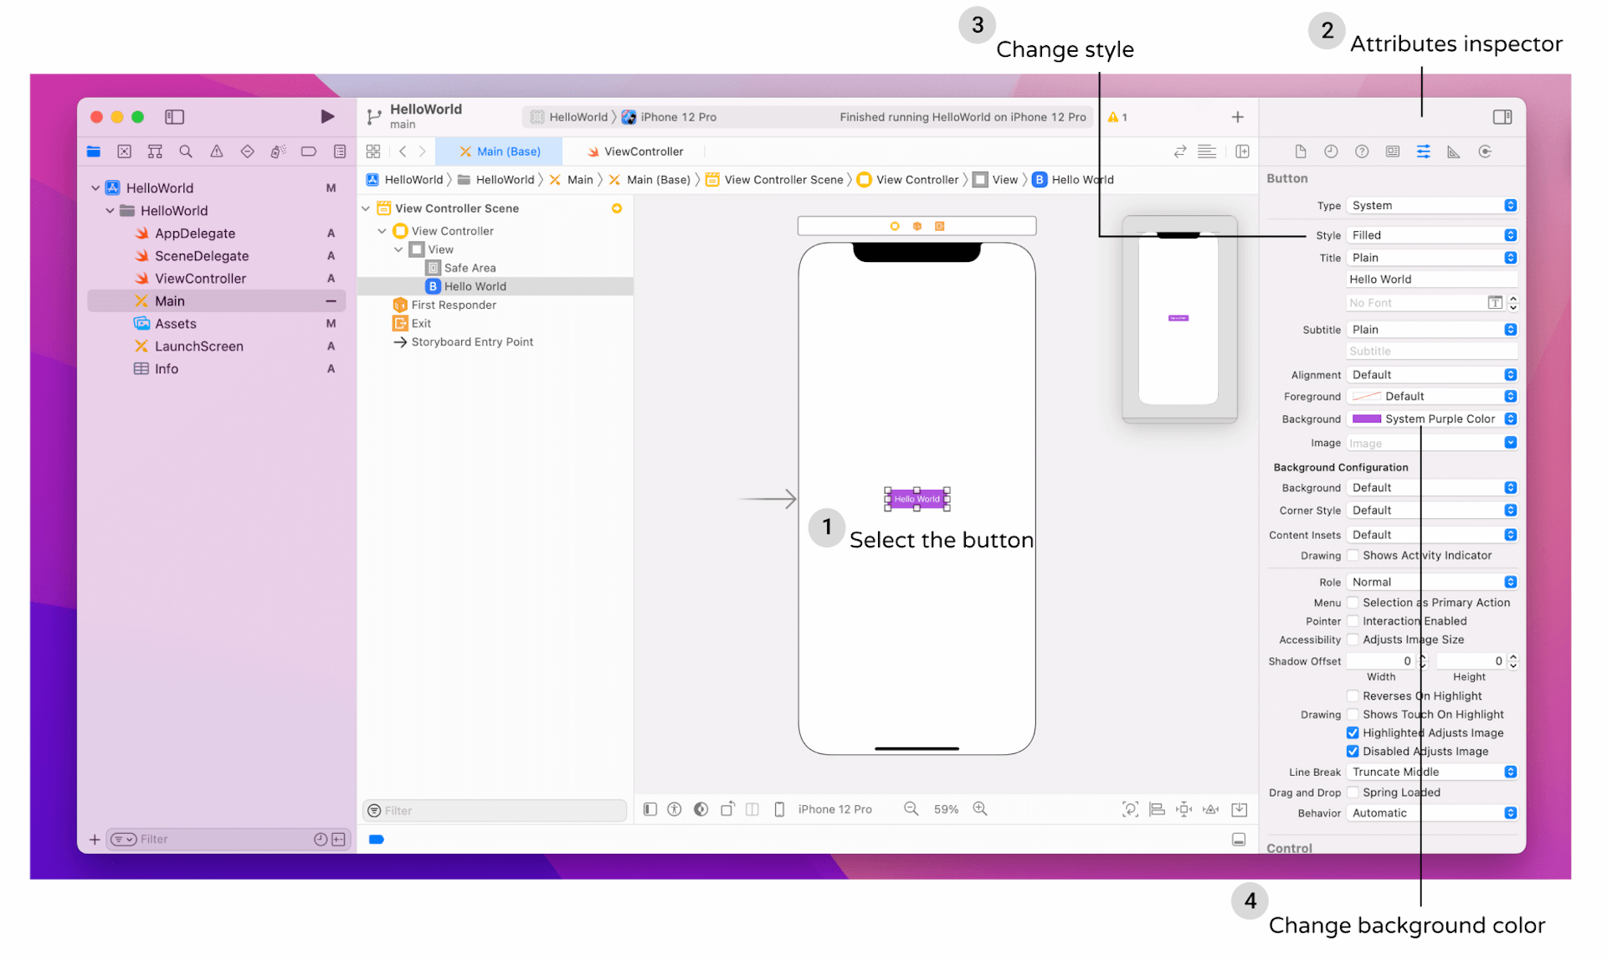Screen dimensions: 1607x960
Task: Run the HelloWorld app with the play button
Action: [x=327, y=116]
